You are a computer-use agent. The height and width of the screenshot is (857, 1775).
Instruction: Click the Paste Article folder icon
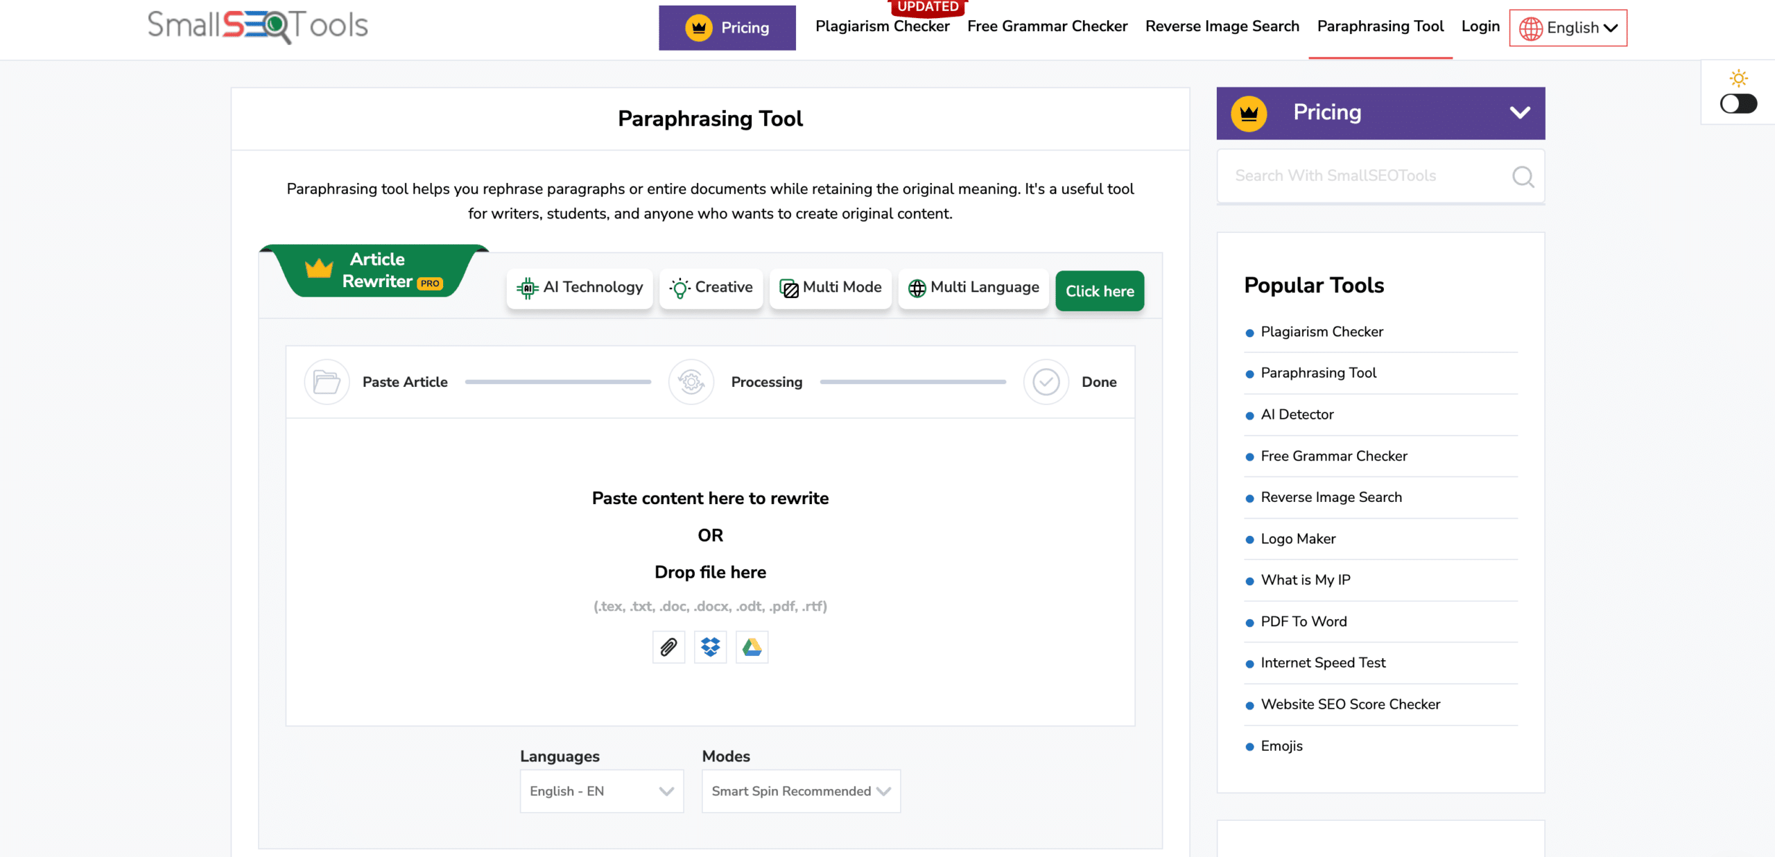[327, 382]
